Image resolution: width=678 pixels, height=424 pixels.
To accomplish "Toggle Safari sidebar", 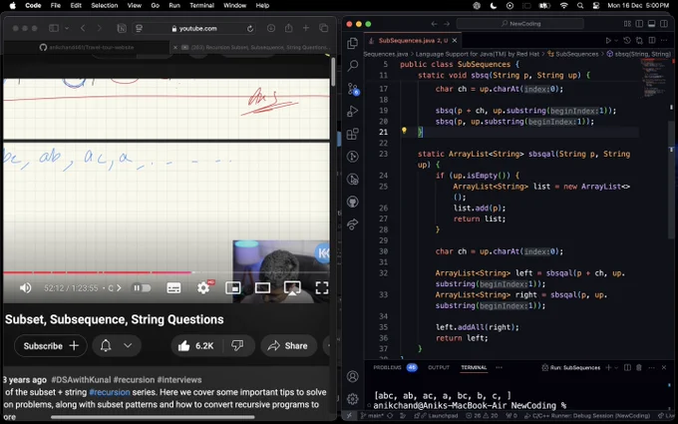I will click(x=54, y=28).
